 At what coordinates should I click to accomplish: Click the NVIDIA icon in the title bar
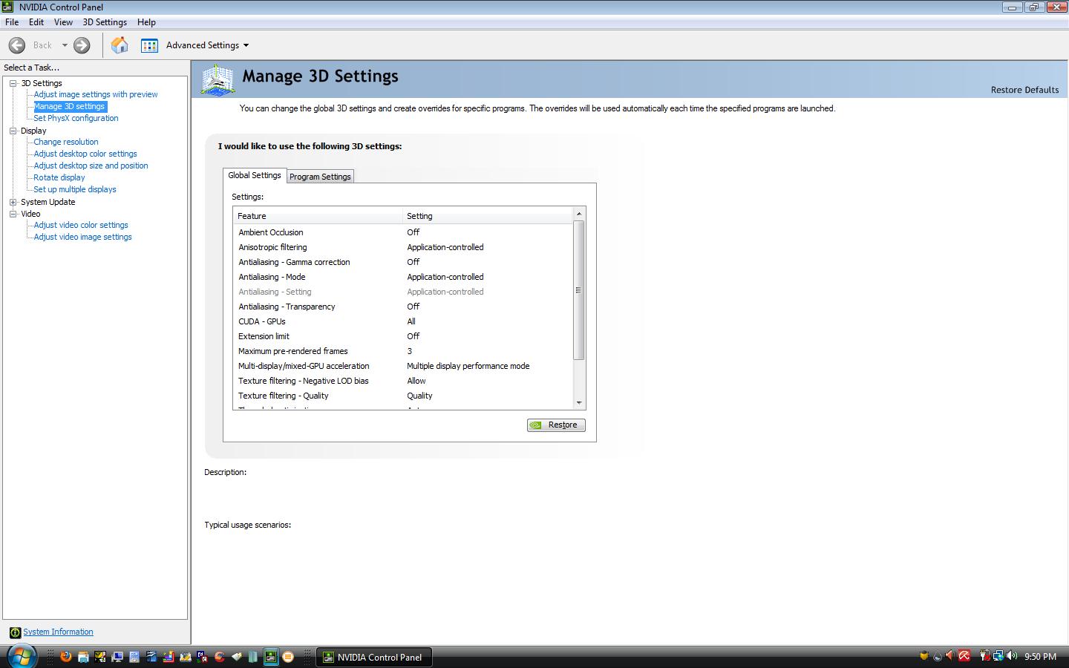(x=8, y=7)
